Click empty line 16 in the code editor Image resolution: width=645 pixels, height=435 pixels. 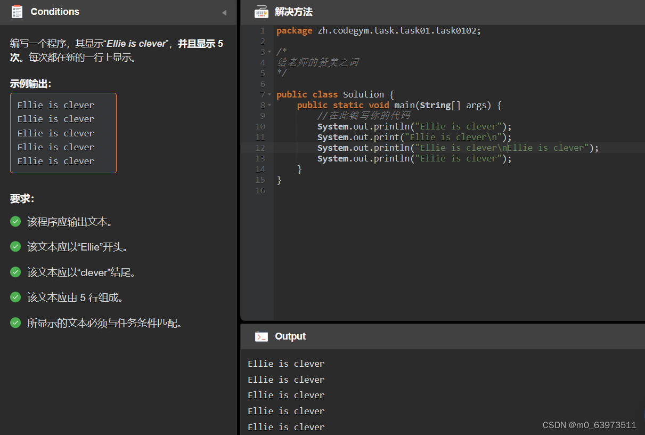coord(458,191)
